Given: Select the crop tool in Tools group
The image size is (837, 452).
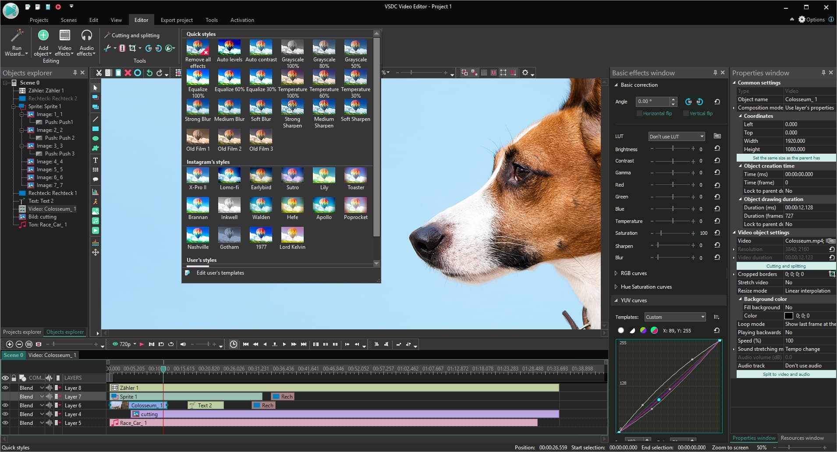Looking at the screenshot, I should point(132,48).
